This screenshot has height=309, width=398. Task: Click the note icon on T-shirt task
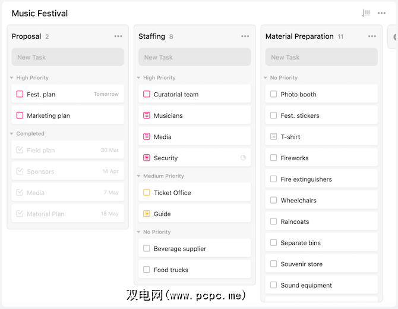[x=273, y=137]
